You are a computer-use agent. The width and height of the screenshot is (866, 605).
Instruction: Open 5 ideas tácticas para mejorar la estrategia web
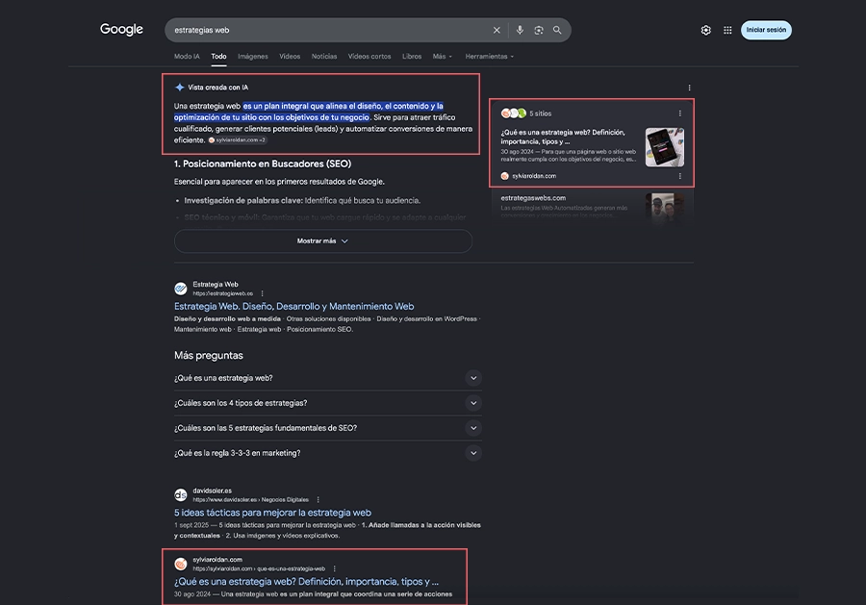[x=272, y=513]
